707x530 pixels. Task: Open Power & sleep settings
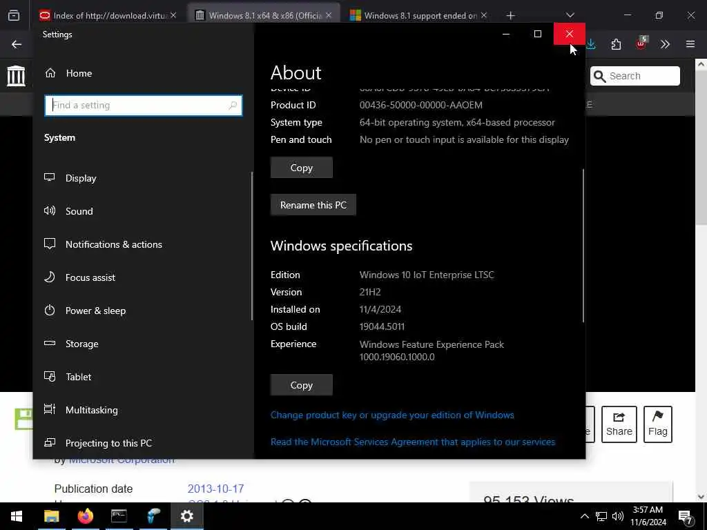(85, 311)
